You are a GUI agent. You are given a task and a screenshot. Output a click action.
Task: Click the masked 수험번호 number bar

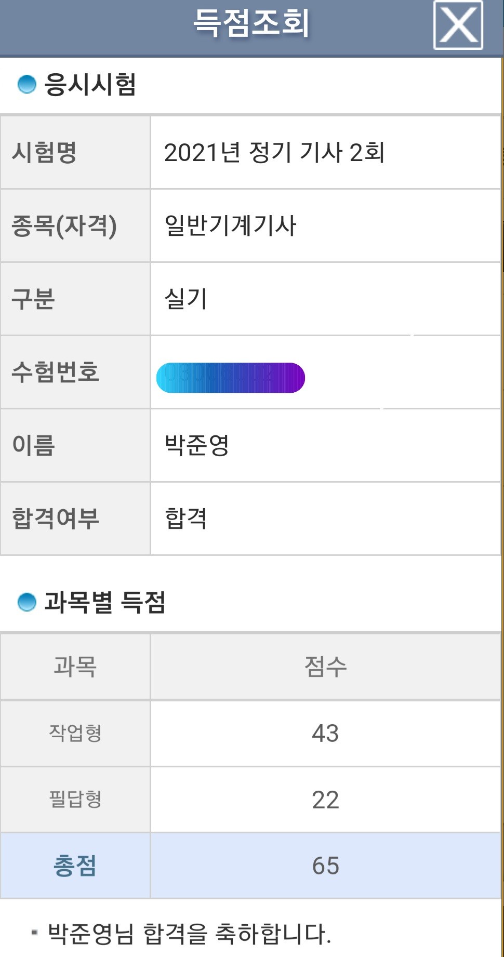(230, 378)
